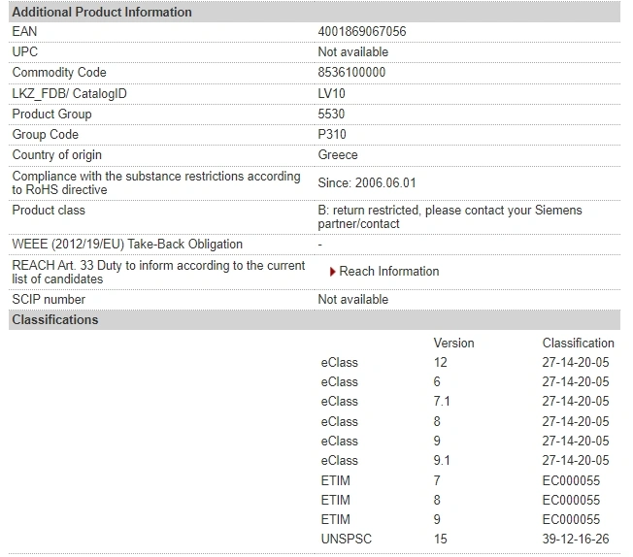Viewport: 633px width, 557px height.
Task: Select the LV10 catalog ID value
Action: (x=331, y=93)
